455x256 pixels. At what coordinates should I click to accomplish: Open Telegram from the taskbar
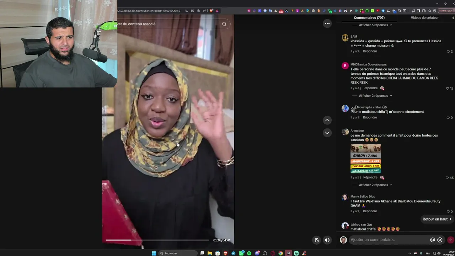point(233,253)
